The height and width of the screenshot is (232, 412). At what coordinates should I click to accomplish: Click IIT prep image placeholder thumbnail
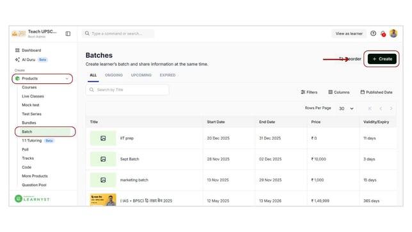[x=103, y=138]
